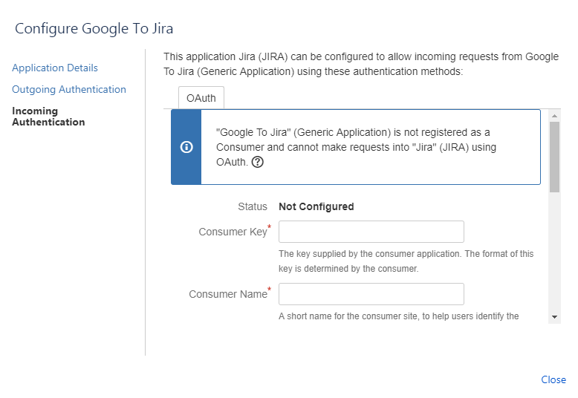Click the not registered as Consumer message
This screenshot has width=578, height=398.
tap(356, 147)
